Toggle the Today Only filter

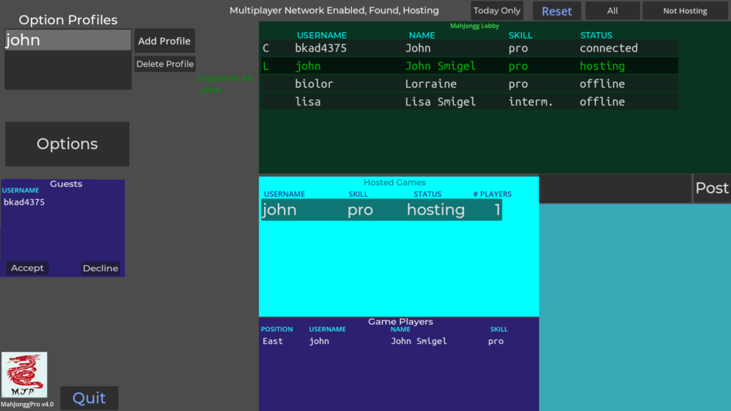497,11
